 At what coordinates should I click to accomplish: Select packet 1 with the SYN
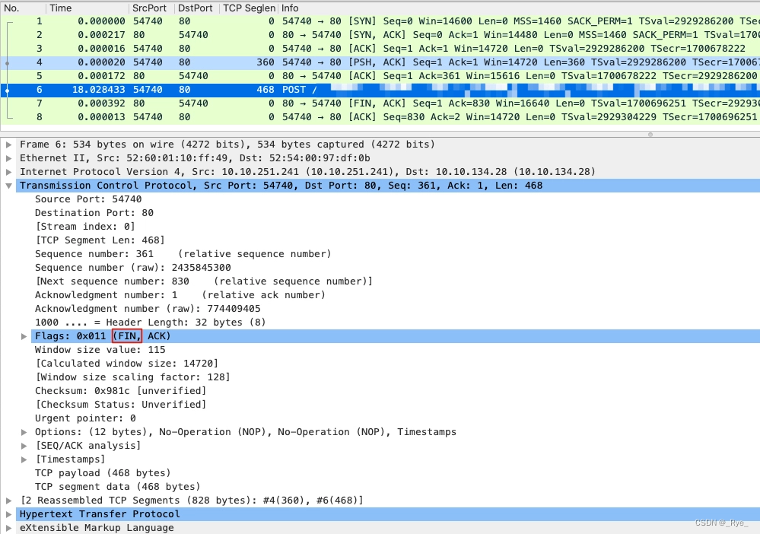click(x=380, y=21)
